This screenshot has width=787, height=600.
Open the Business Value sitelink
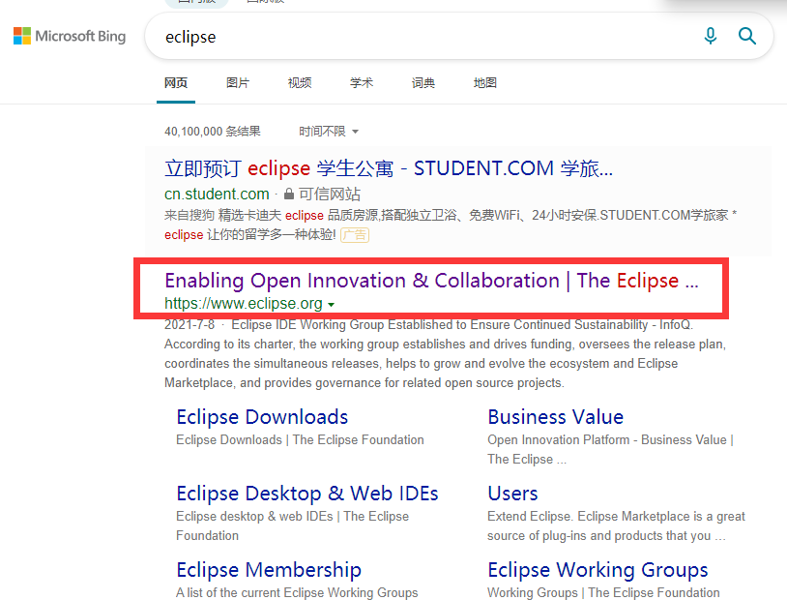pos(556,417)
